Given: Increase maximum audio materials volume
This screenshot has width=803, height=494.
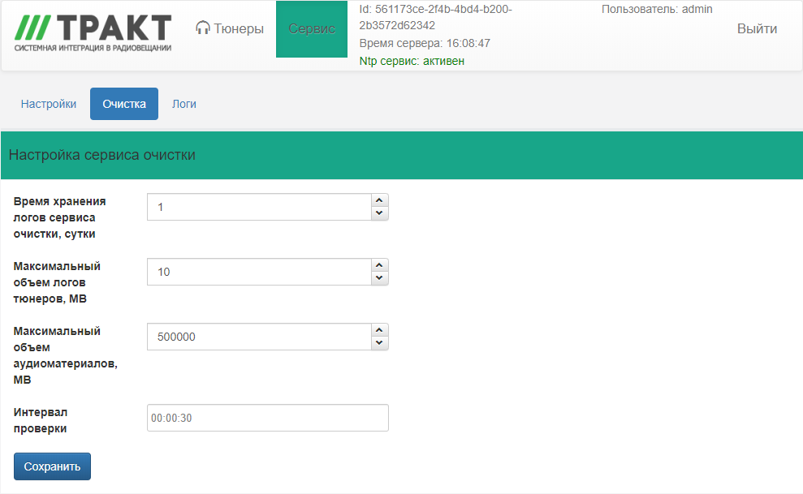Looking at the screenshot, I should click(379, 330).
